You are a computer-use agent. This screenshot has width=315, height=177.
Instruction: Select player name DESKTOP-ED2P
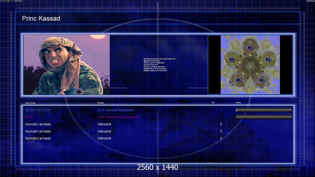[38, 110]
